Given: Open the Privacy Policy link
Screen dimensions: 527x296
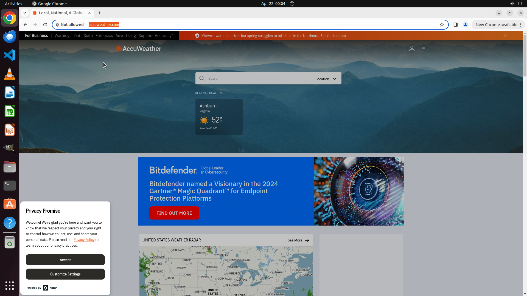Looking at the screenshot, I should (x=84, y=240).
